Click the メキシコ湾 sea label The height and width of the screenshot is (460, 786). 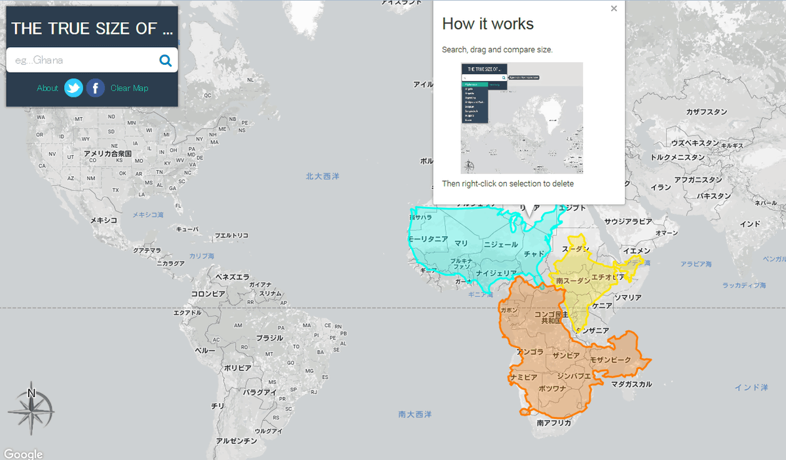click(148, 215)
